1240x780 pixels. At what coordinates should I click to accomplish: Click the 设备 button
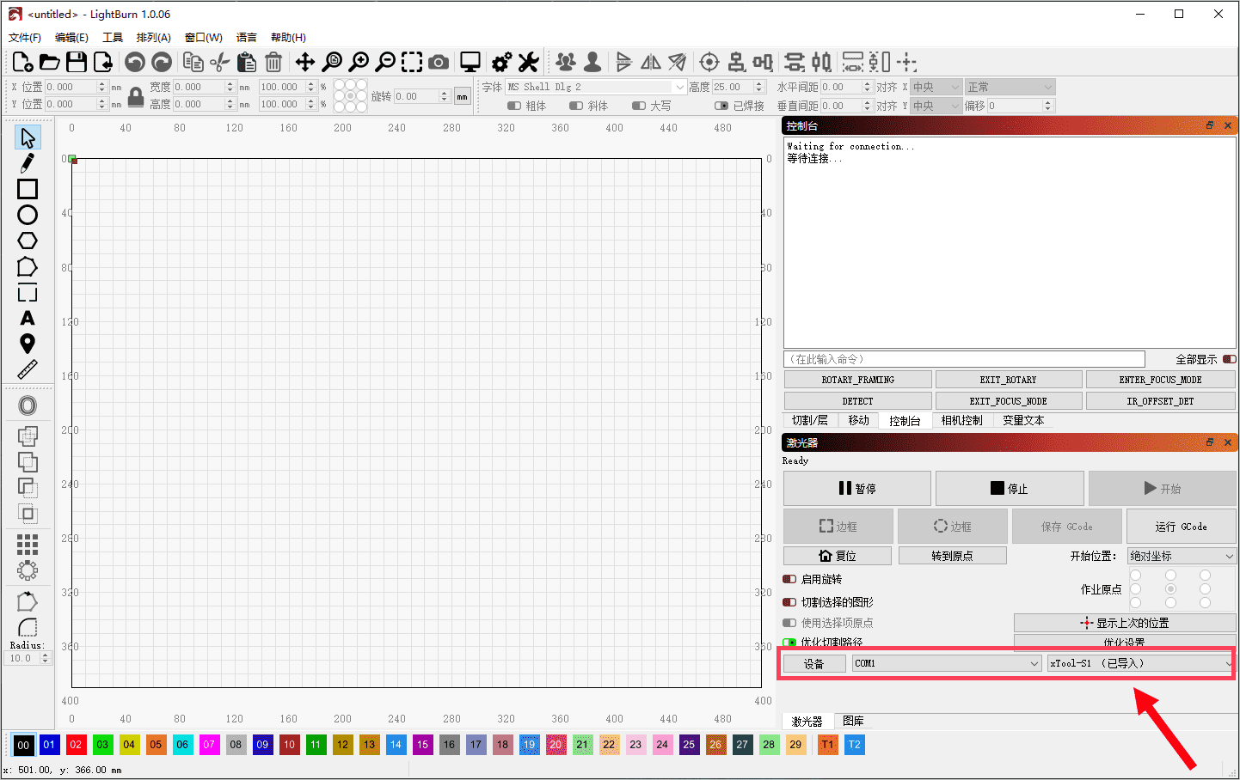813,664
